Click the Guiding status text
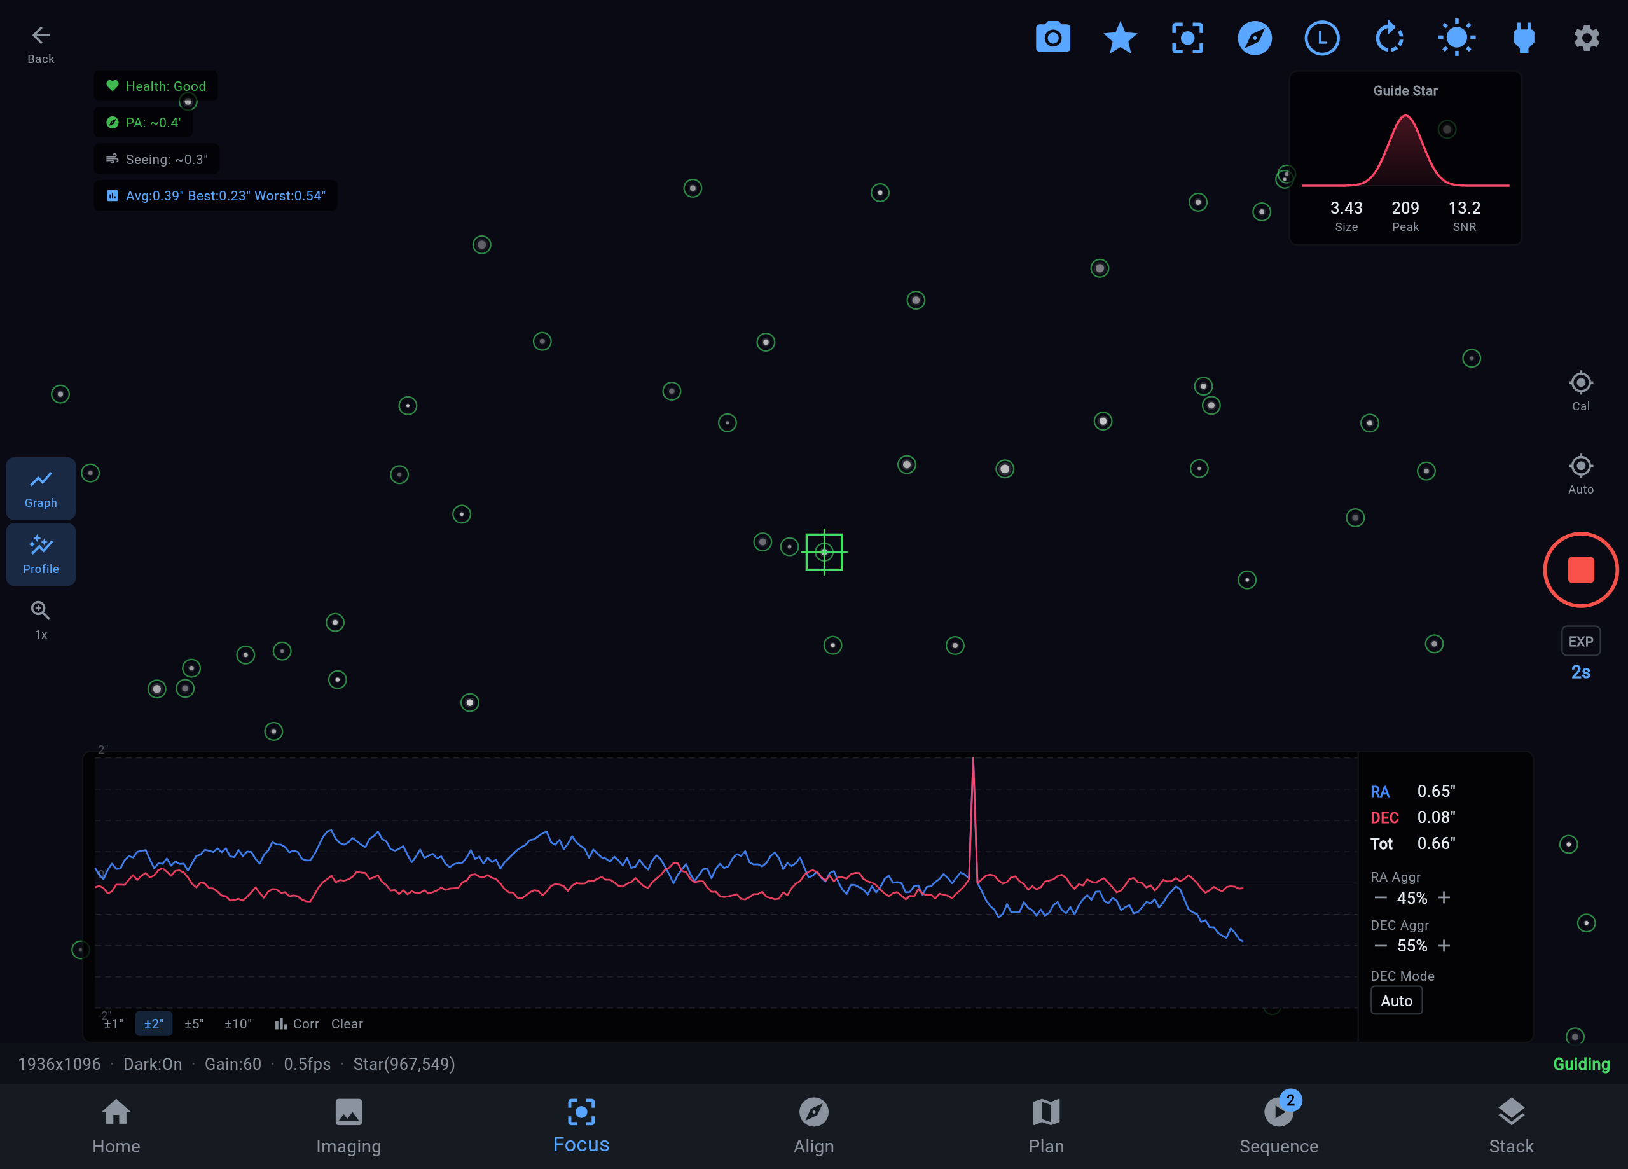 [x=1581, y=1064]
